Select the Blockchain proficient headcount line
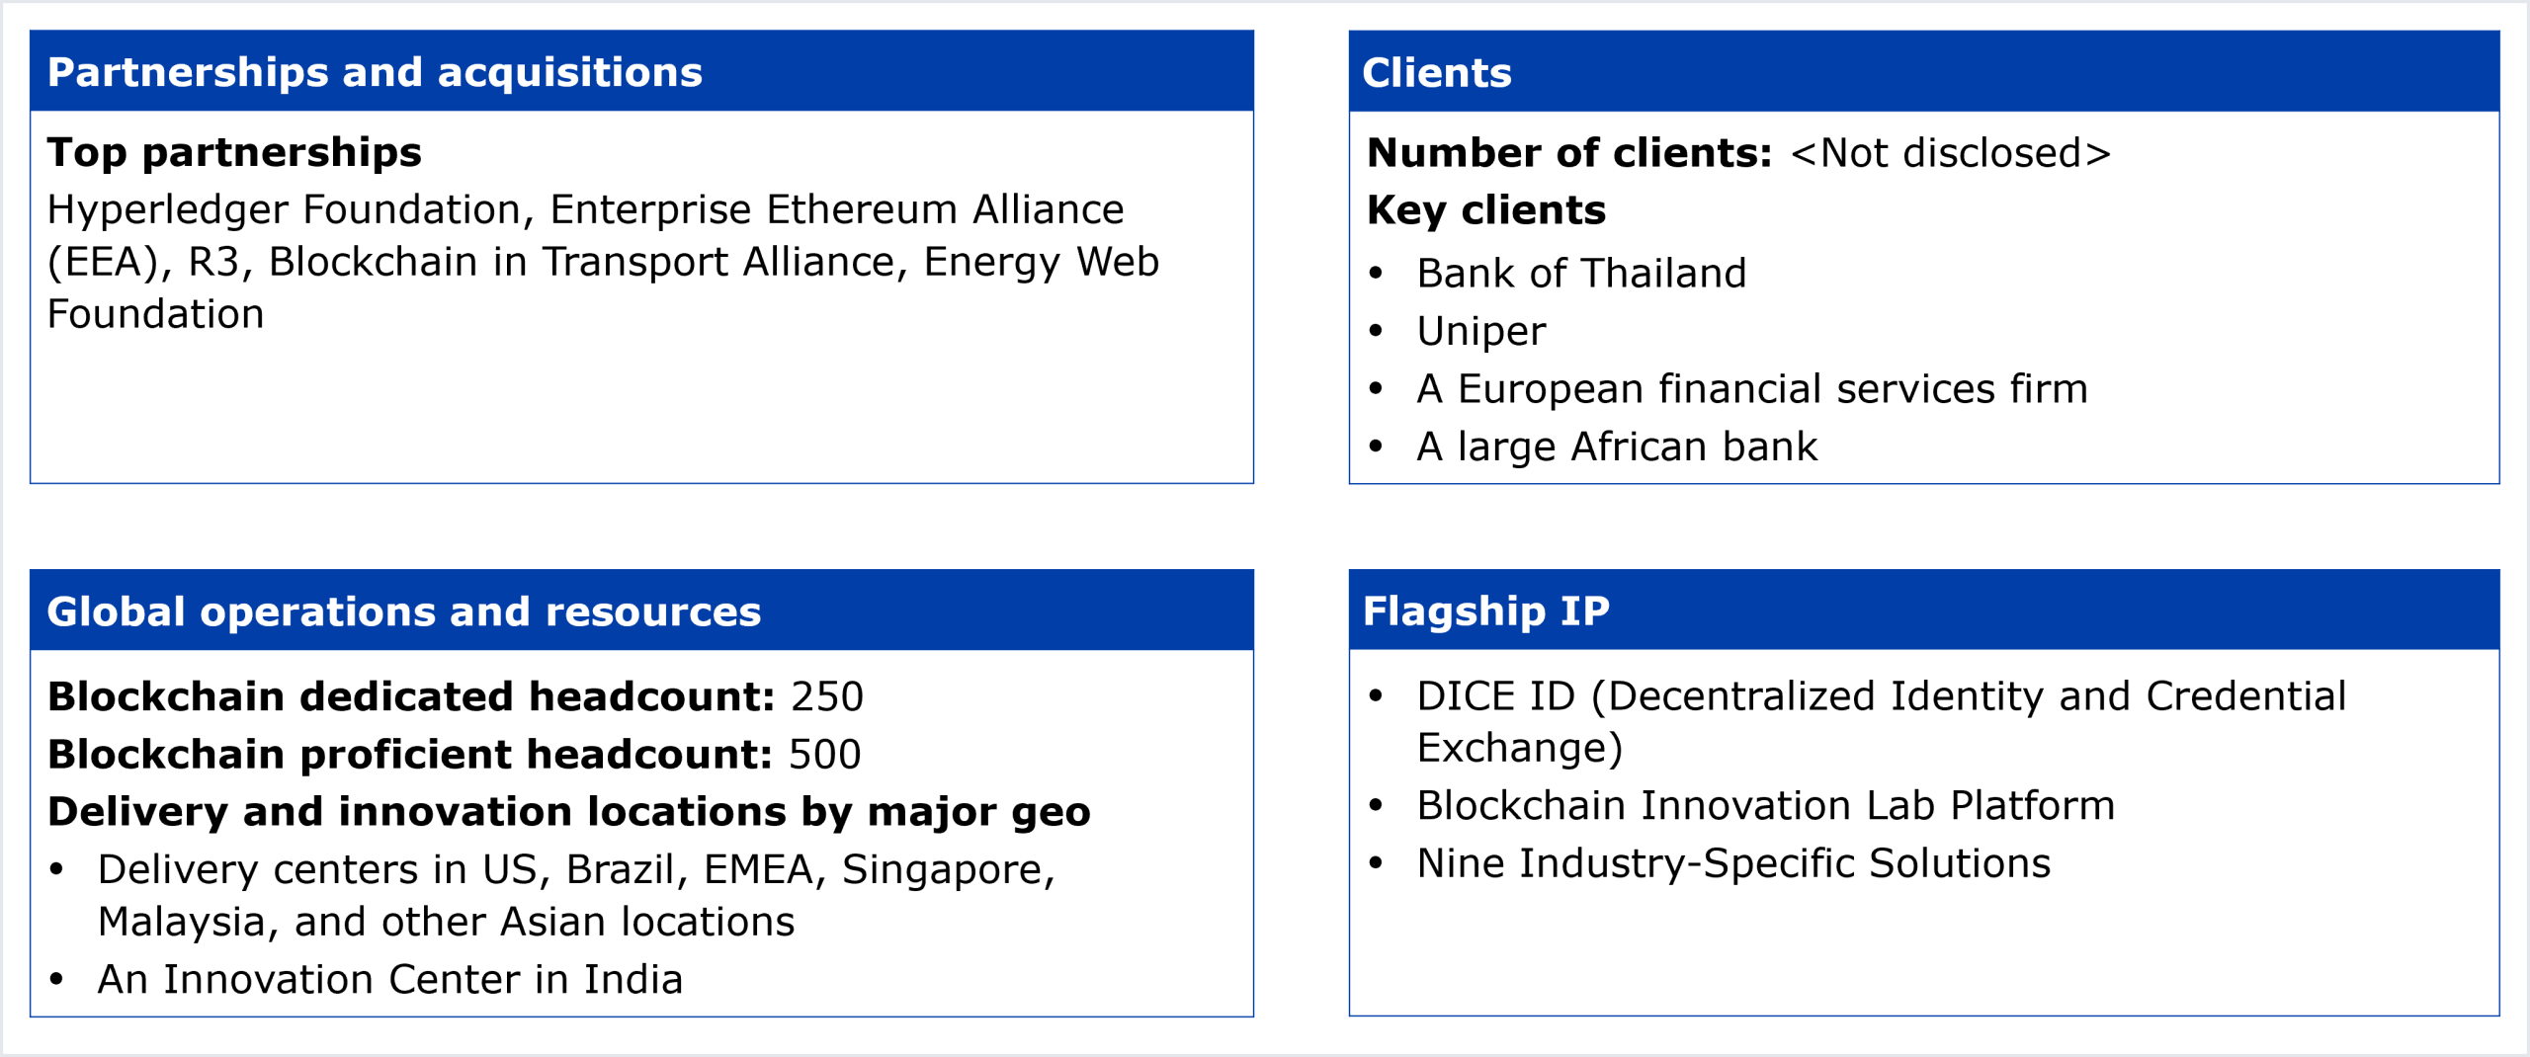Screen dimensions: 2530x1057 (x=454, y=755)
